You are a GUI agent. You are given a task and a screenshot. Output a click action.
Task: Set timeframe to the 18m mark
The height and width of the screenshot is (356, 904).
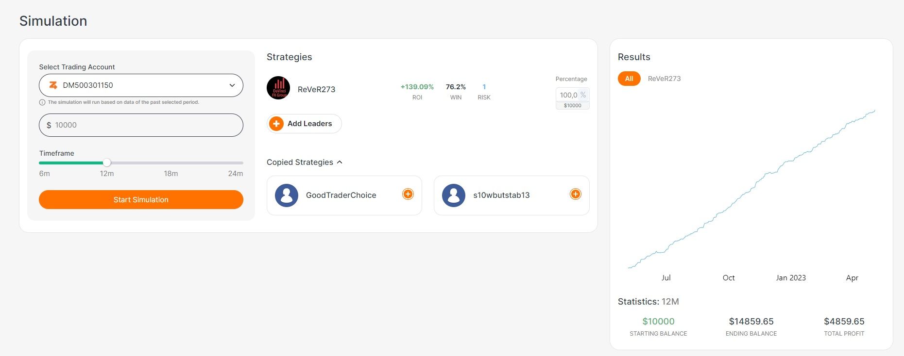(171, 163)
